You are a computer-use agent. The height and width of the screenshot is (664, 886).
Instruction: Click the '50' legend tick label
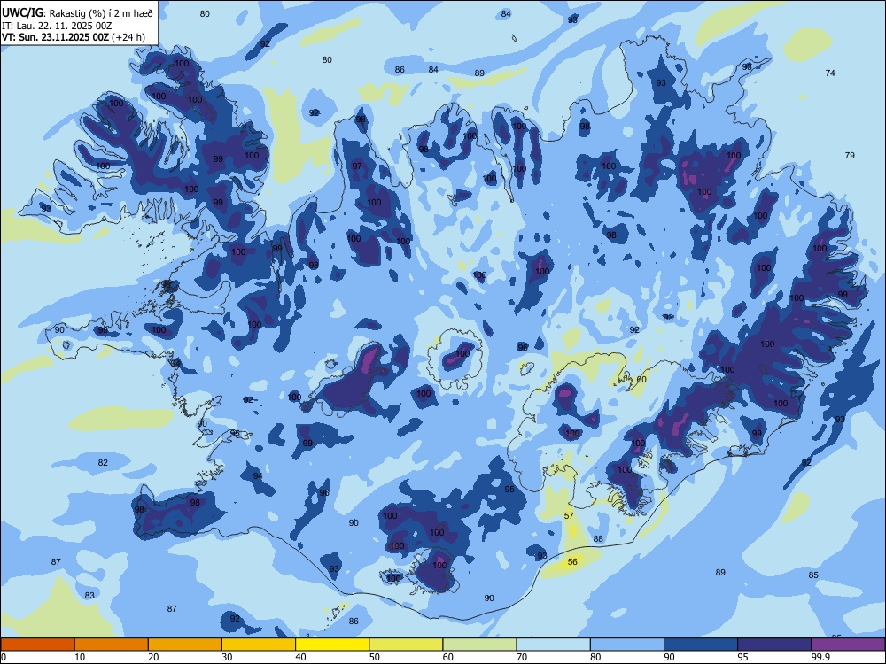374,657
